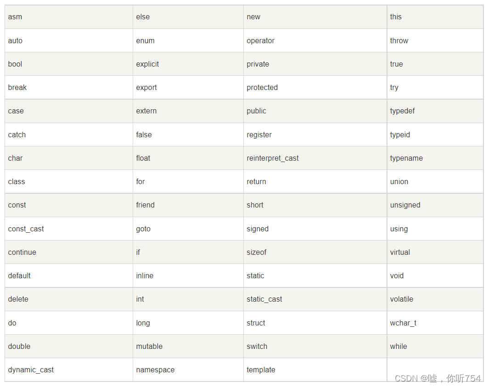488x387 pixels.
Task: Select the 'static_cast' entry
Action: (x=315, y=299)
